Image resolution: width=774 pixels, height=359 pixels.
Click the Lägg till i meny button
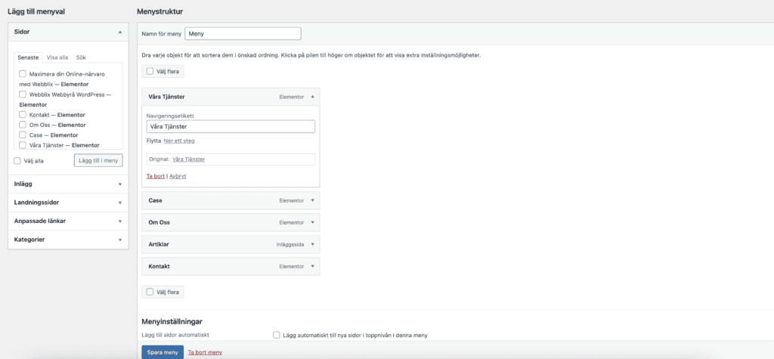pyautogui.click(x=98, y=160)
